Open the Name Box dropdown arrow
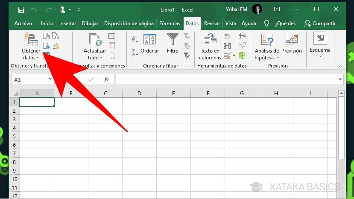 coord(50,79)
